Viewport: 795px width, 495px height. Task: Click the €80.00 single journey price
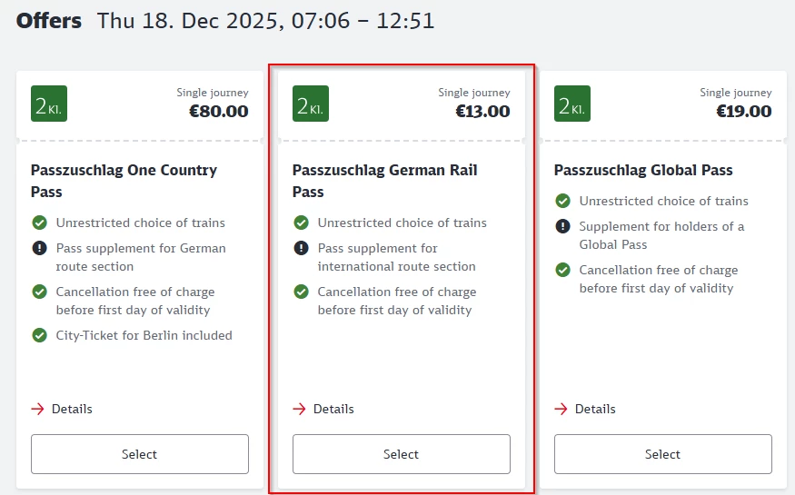[218, 112]
